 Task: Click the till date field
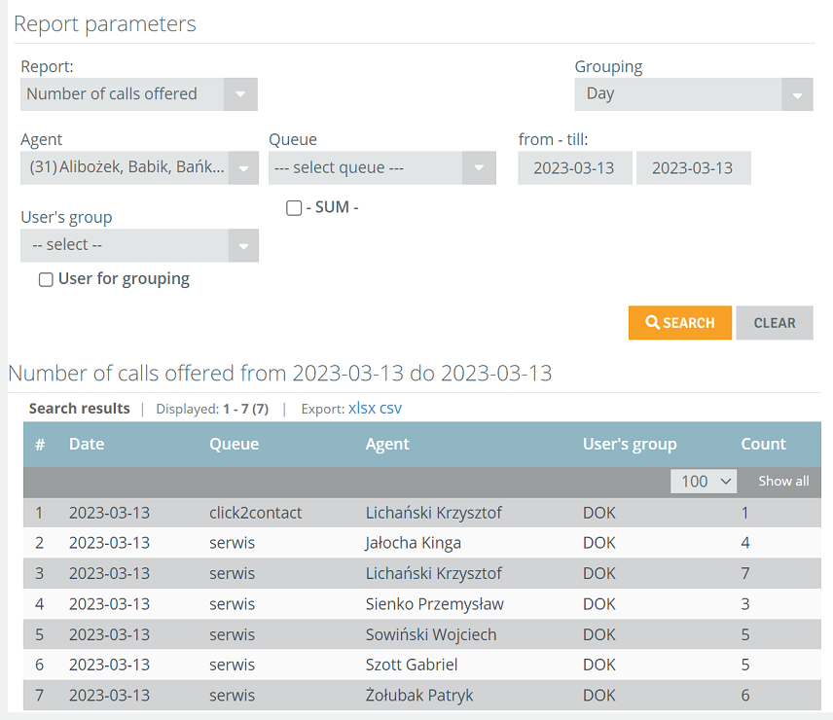(x=693, y=167)
